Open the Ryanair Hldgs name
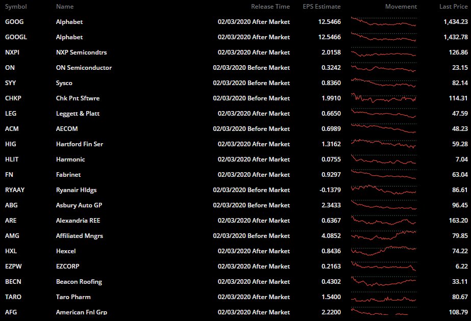 (77, 190)
